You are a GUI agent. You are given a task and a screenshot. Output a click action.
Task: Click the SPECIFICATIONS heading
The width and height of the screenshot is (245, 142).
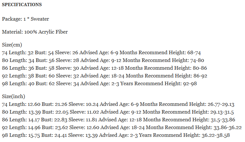point(22,5)
